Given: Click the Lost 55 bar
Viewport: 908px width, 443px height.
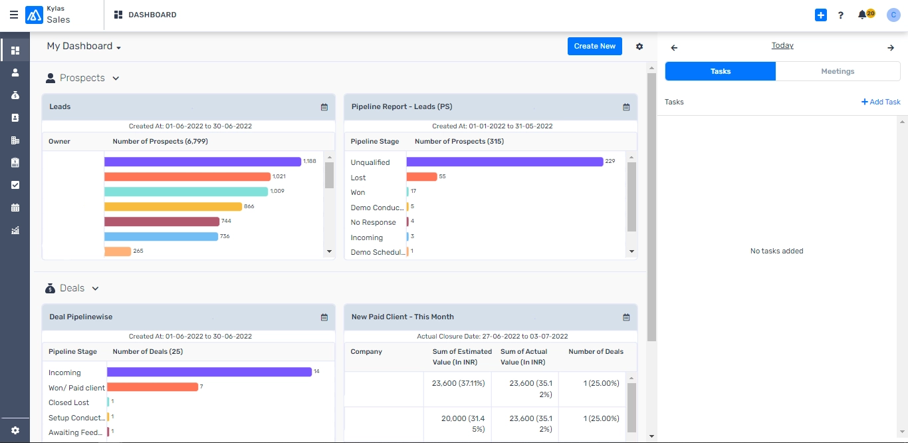Looking at the screenshot, I should [x=421, y=176].
